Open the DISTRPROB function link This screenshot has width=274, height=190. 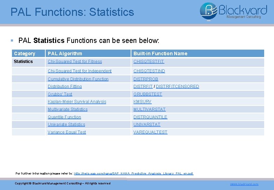click(146, 79)
